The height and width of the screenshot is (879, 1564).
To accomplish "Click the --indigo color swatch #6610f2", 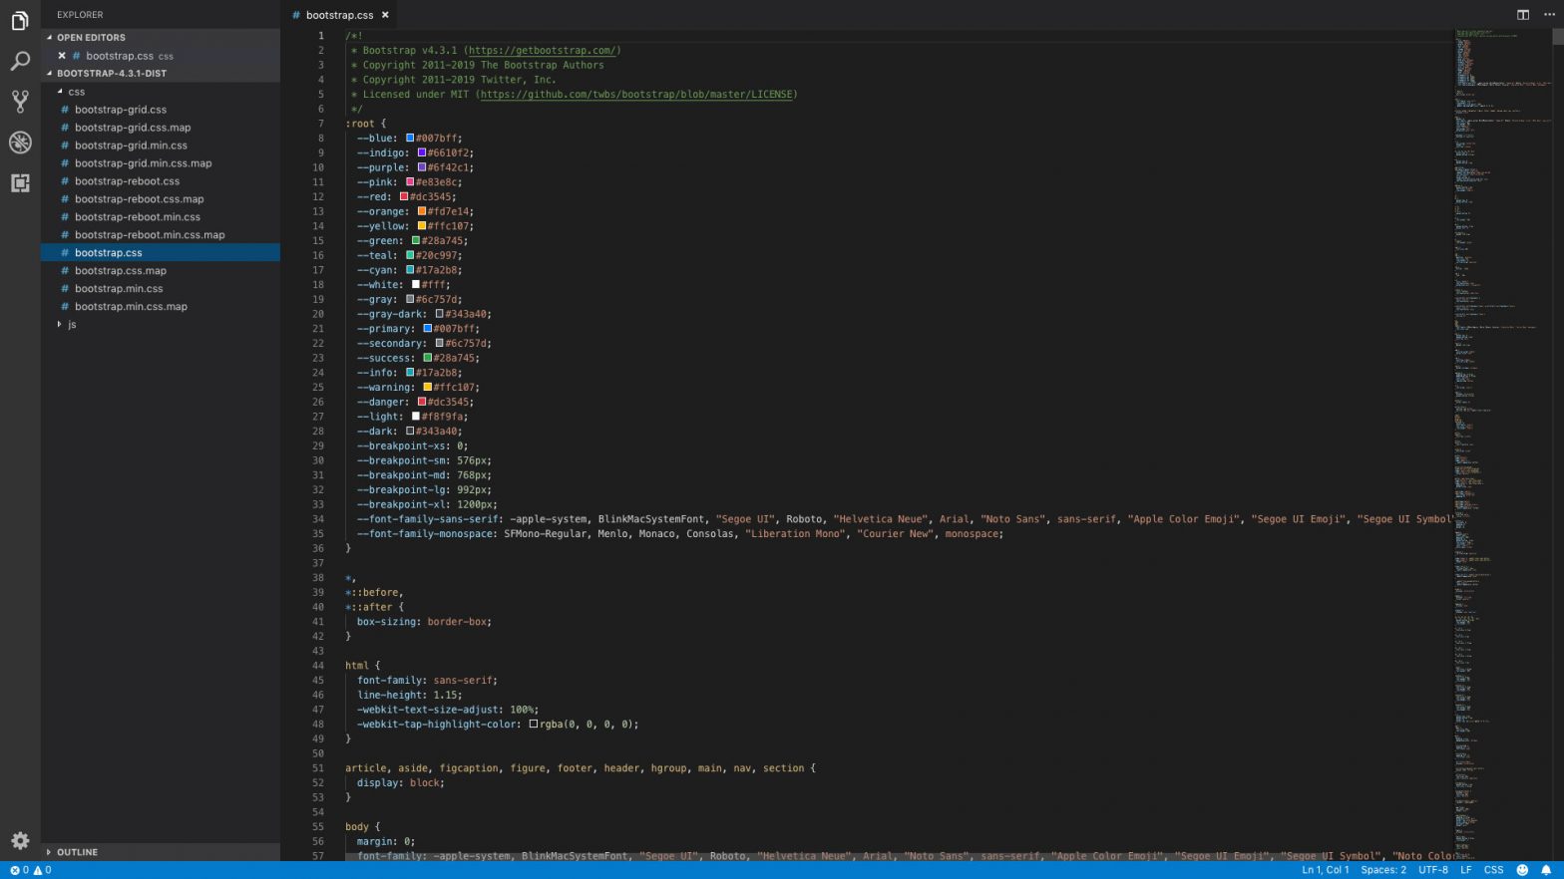I will tap(422, 152).
